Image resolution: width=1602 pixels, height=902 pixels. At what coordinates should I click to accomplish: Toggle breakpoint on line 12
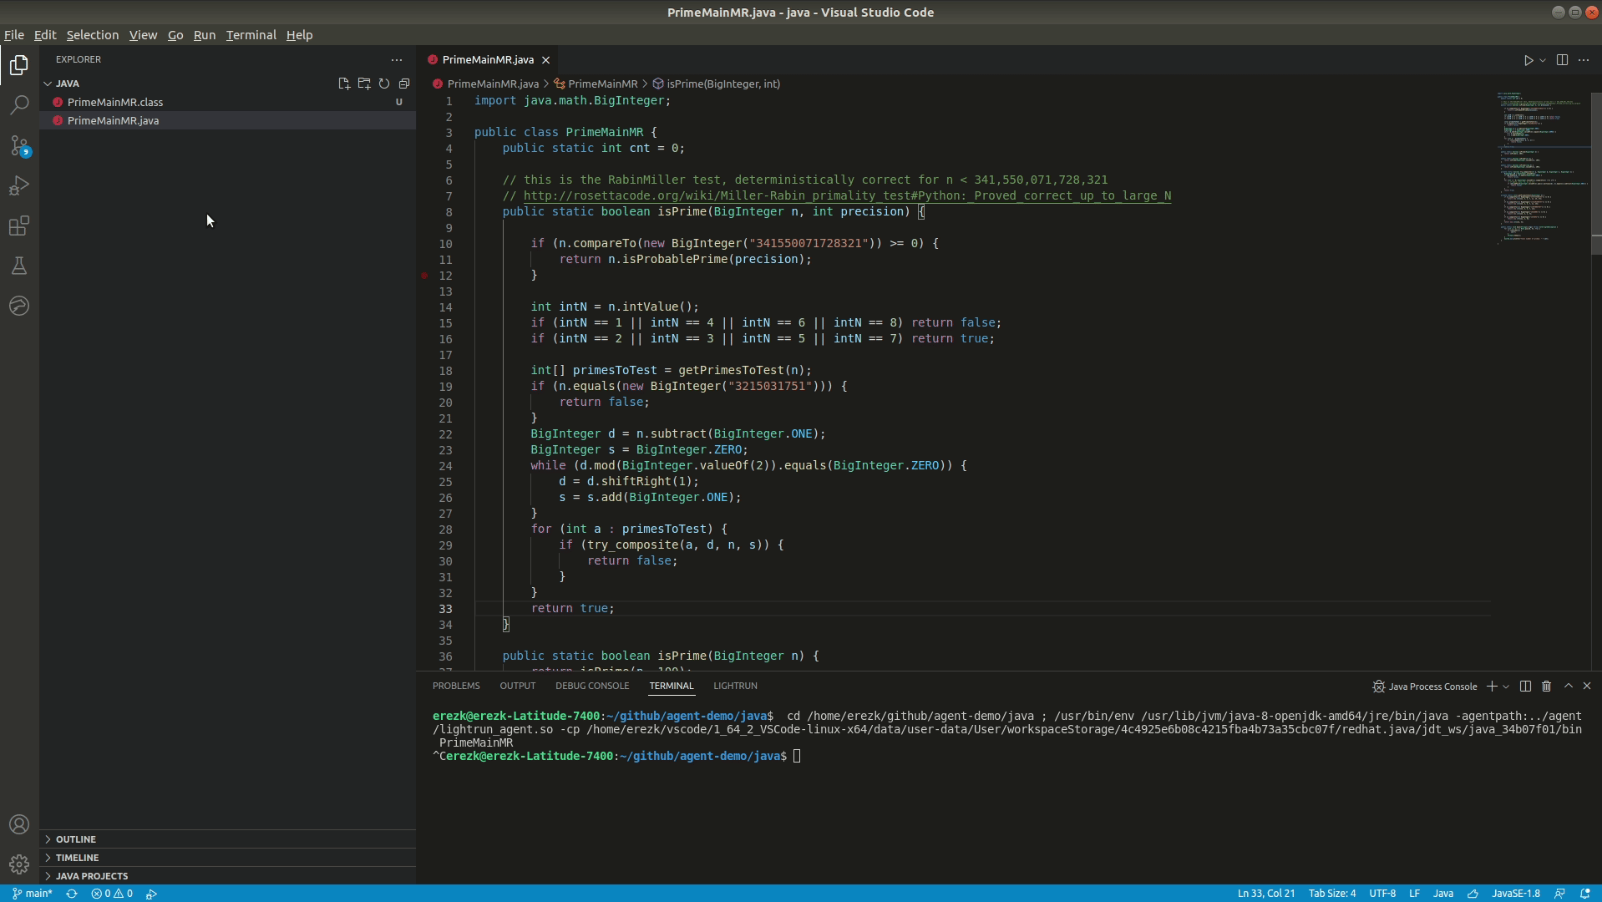tap(425, 276)
